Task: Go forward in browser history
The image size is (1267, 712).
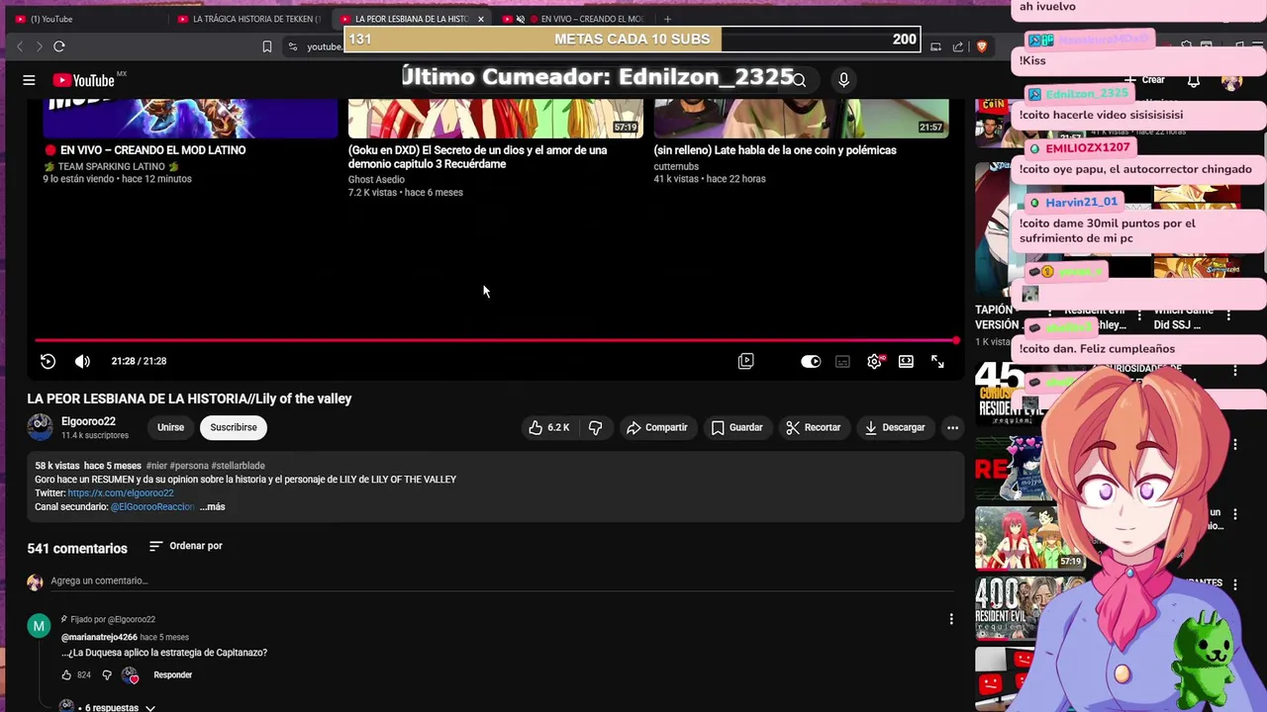Action: (x=40, y=46)
